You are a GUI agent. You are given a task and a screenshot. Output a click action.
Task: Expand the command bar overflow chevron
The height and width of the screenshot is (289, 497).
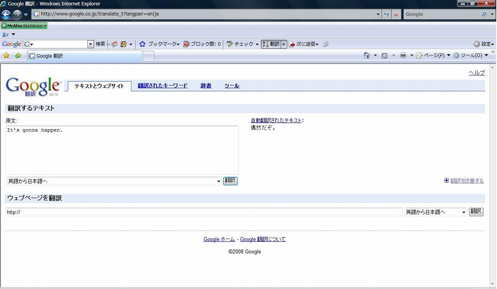coord(493,52)
